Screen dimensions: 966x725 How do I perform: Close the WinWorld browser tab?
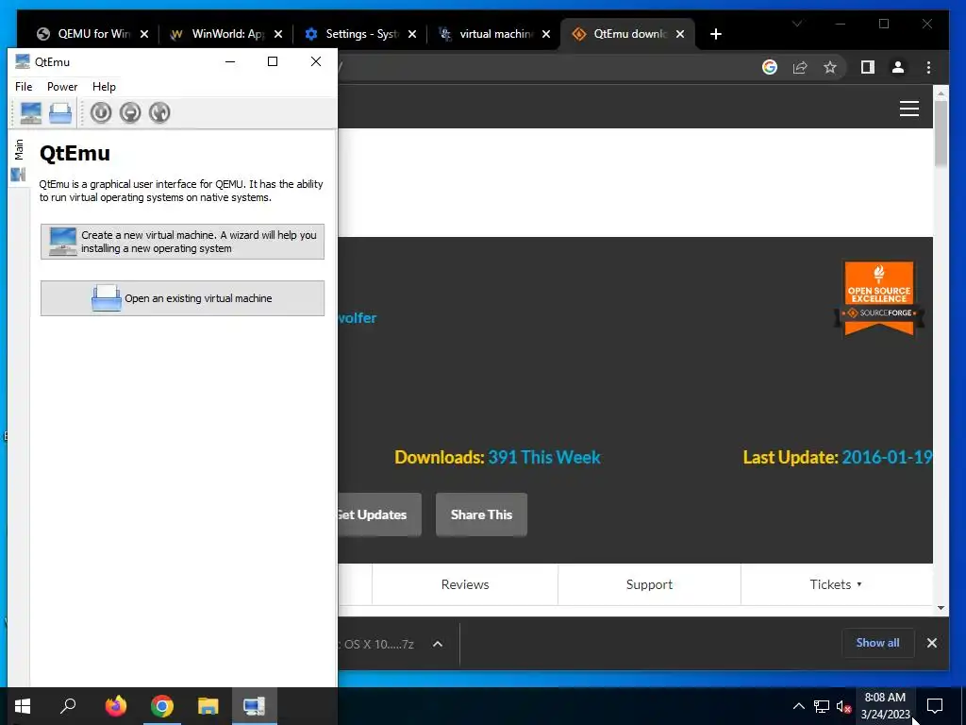pos(278,34)
